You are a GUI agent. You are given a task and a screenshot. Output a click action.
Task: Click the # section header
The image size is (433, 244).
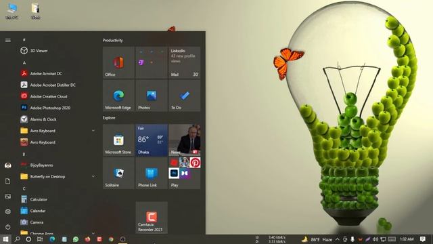(24, 40)
